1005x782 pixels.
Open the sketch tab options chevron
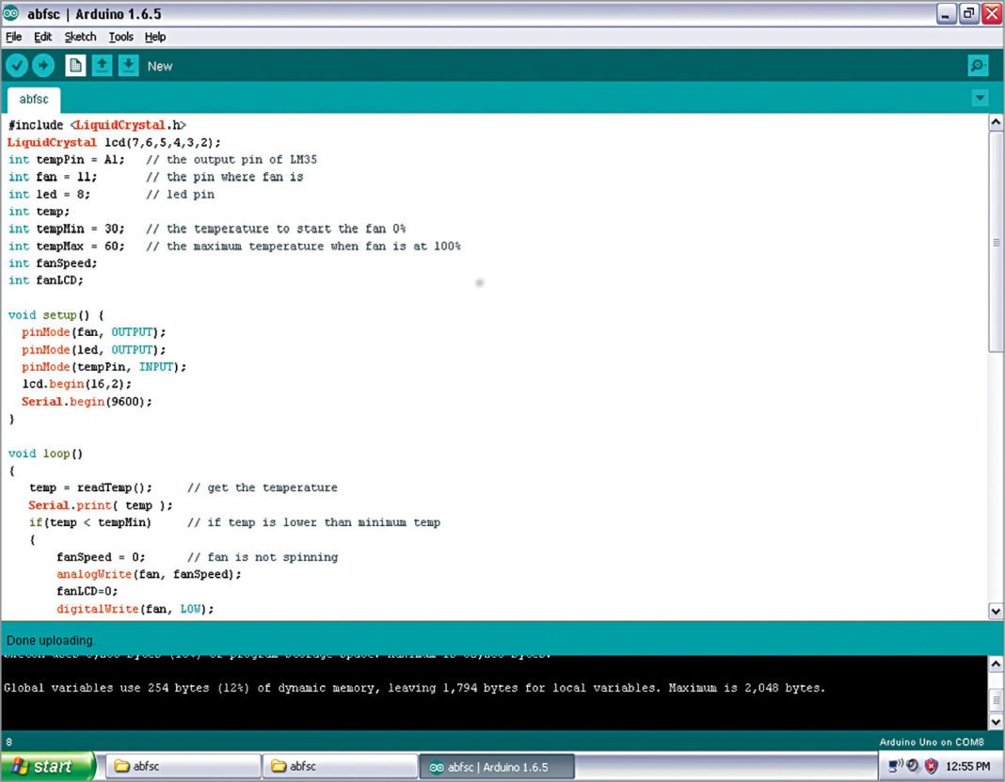(980, 97)
